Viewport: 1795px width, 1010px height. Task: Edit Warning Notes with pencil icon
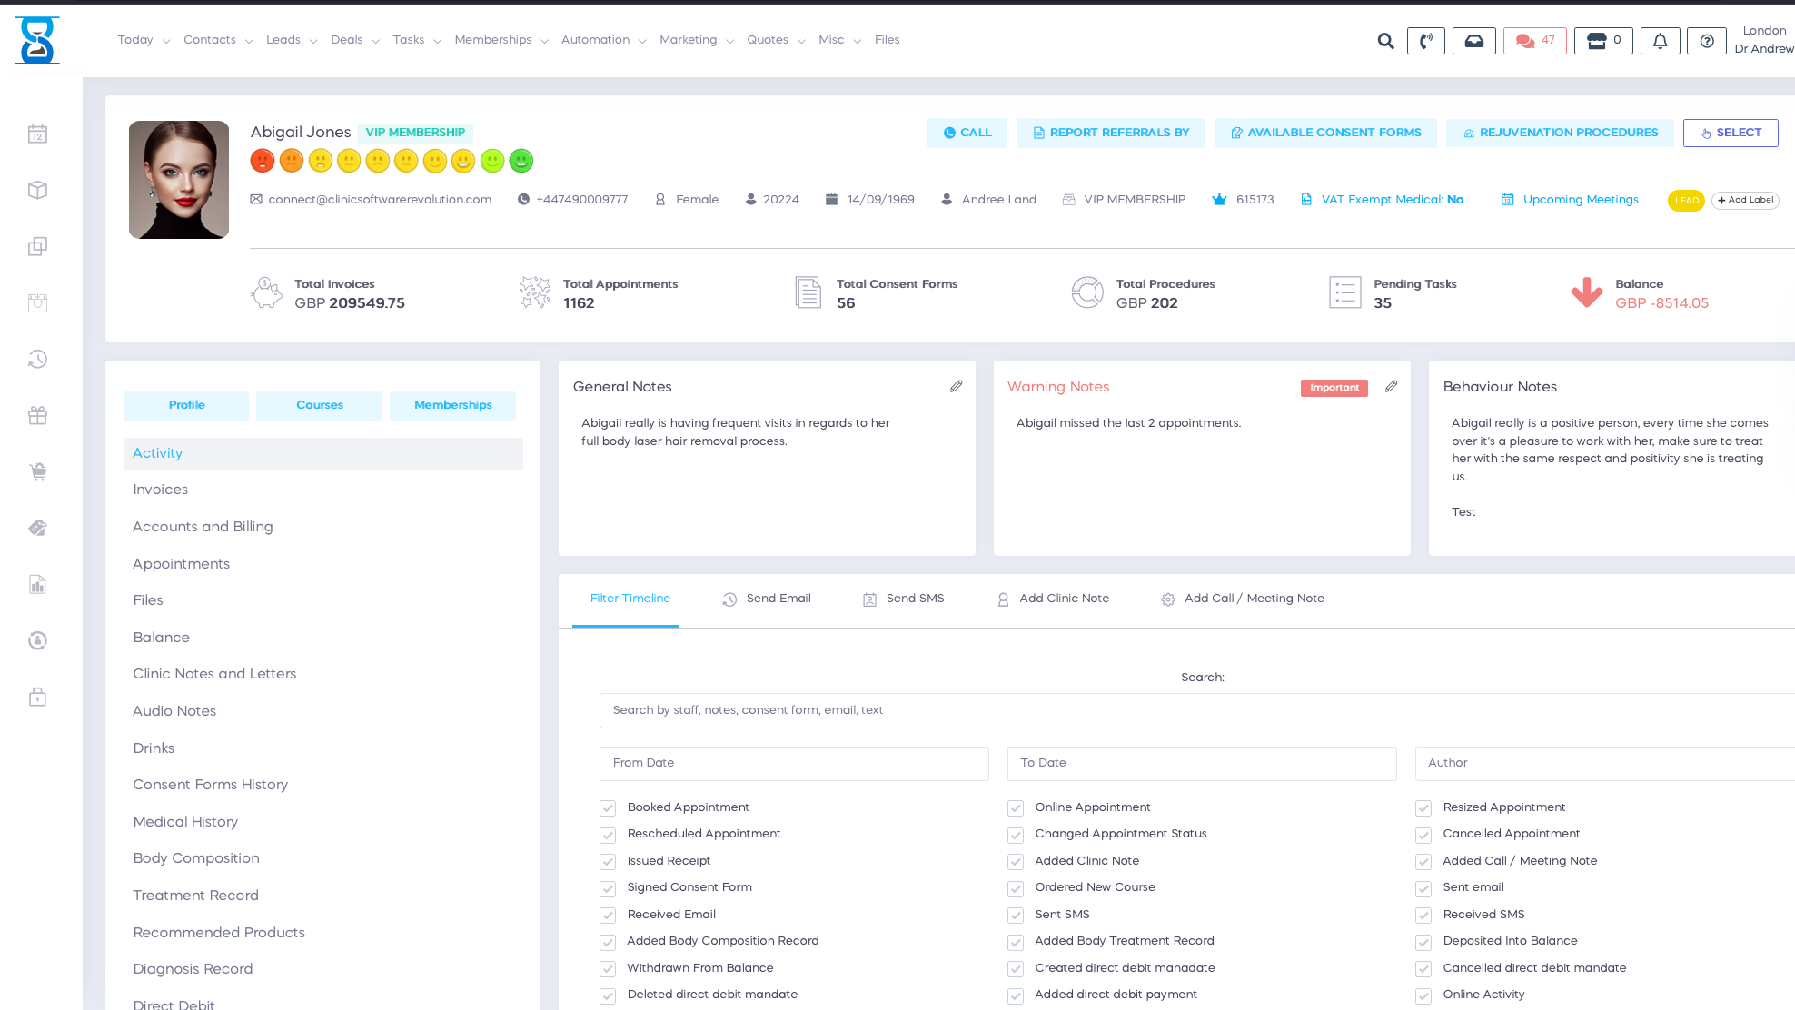coord(1392,387)
